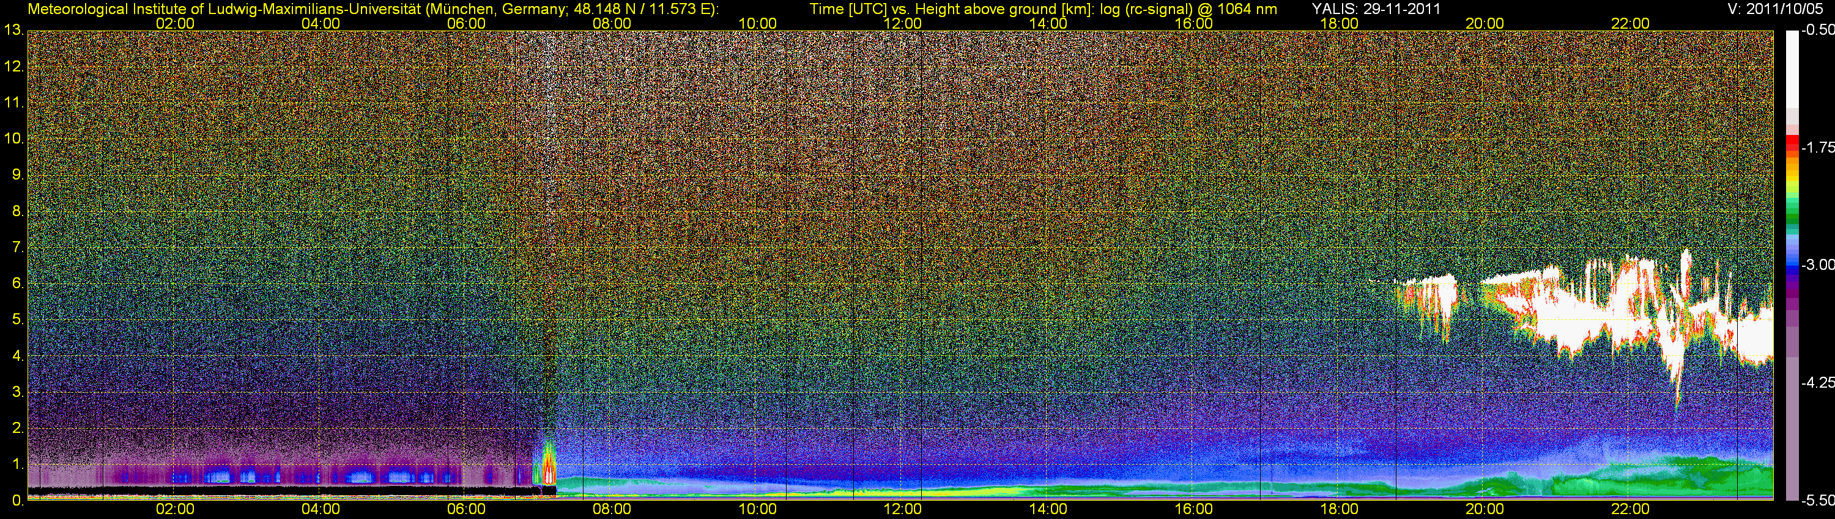1835x519 pixels.
Task: Click the "4." height axis label
Action: click(x=18, y=356)
